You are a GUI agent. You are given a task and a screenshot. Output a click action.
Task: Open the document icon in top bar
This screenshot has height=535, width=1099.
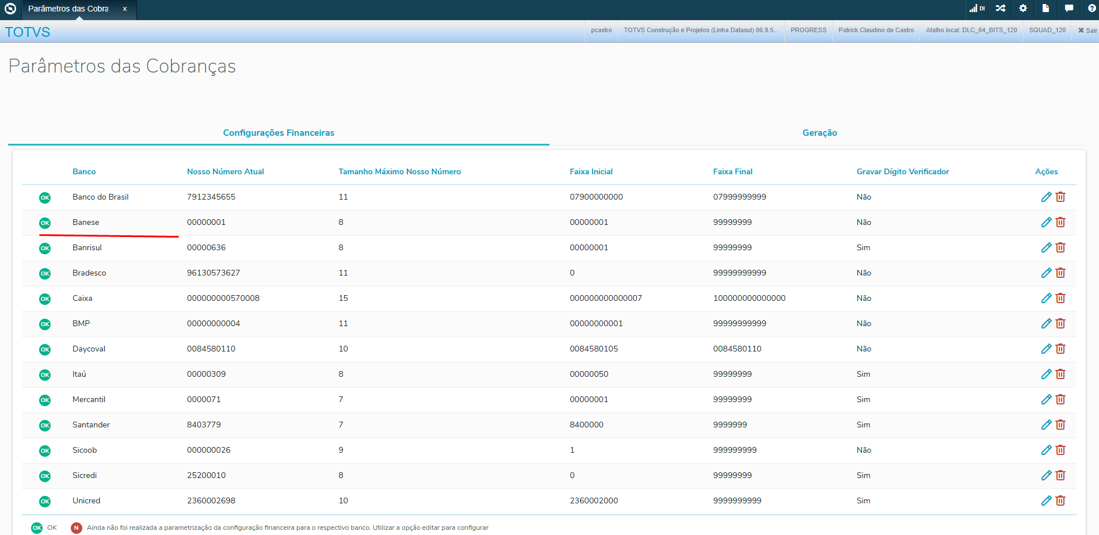tap(1045, 8)
